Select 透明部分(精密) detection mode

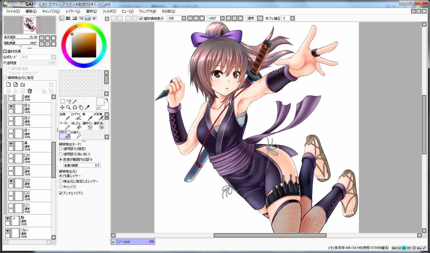[x=60, y=149]
